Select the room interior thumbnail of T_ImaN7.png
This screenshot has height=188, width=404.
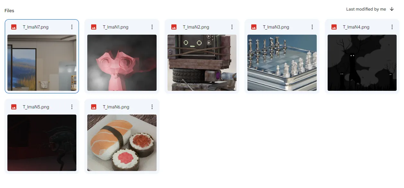pyautogui.click(x=42, y=63)
